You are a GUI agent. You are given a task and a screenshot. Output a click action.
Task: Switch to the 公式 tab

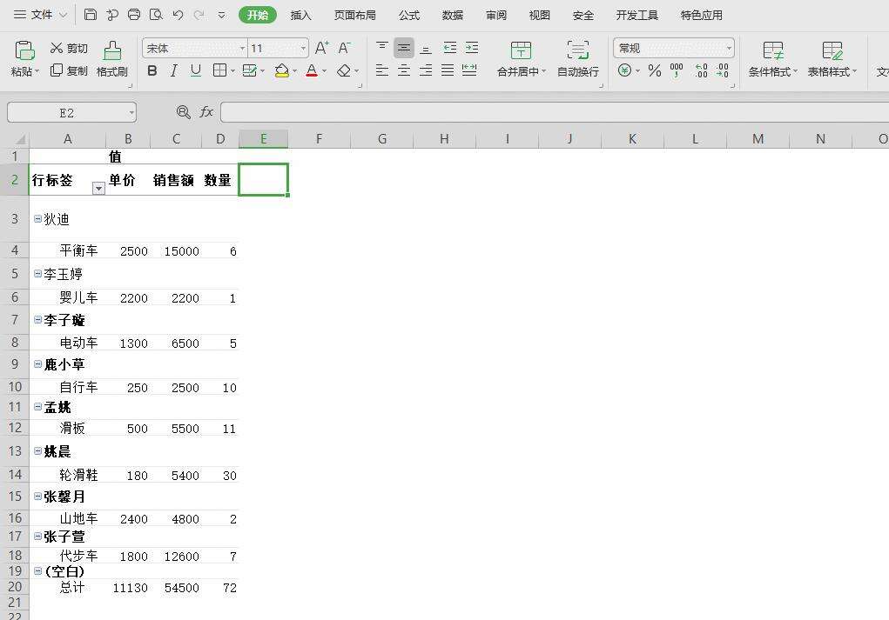point(408,16)
